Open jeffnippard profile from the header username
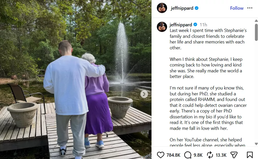This screenshot has height=159, width=258. point(182,8)
